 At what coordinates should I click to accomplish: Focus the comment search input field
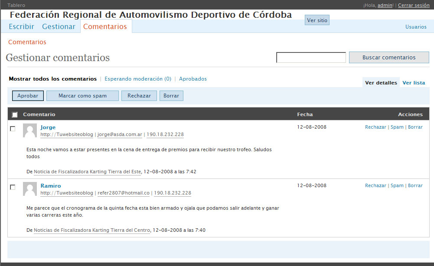pos(311,58)
